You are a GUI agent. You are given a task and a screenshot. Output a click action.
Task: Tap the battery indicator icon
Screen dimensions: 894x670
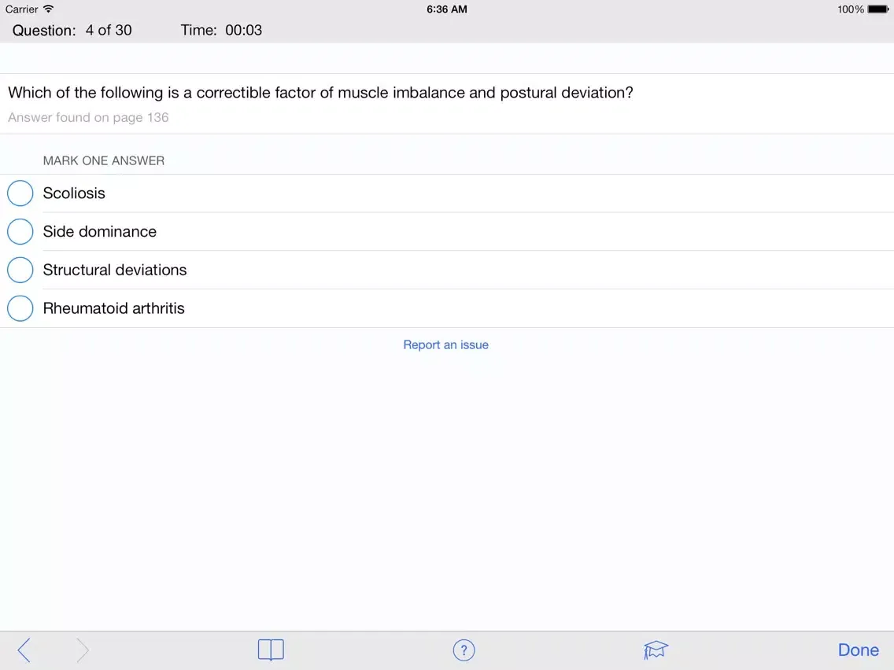(x=878, y=9)
